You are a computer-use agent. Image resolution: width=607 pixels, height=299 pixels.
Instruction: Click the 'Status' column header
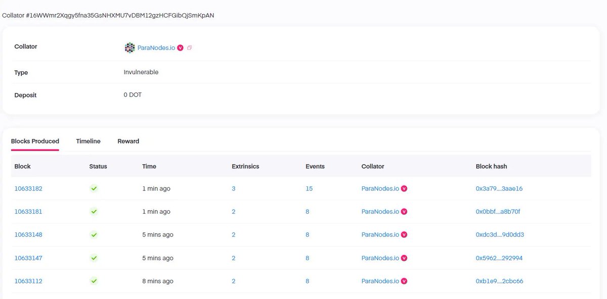(98, 166)
